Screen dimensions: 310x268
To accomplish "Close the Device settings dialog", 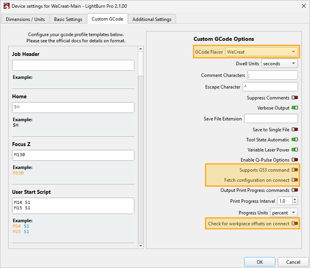I will pos(304,6).
